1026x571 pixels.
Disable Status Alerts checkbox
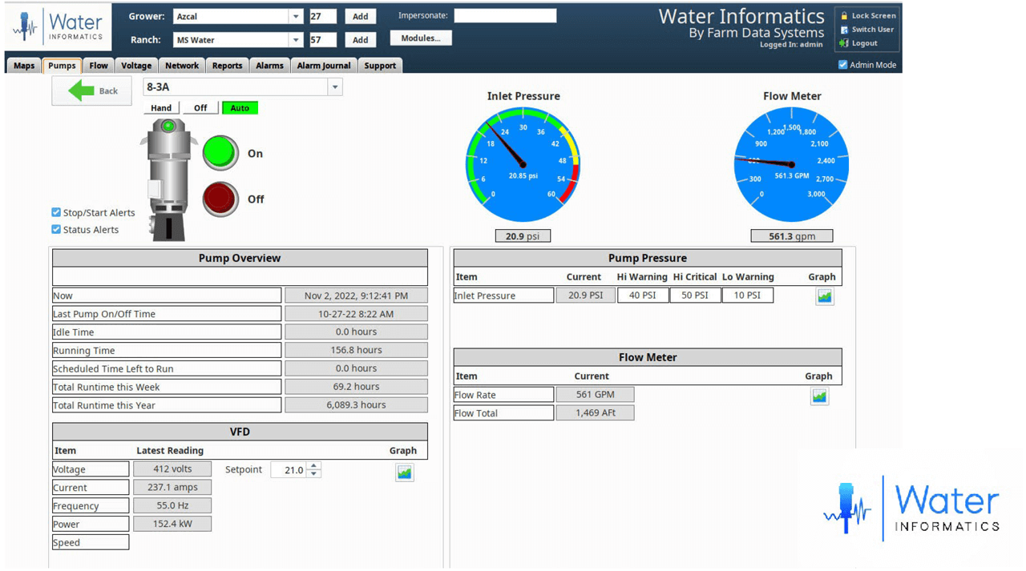(x=55, y=229)
